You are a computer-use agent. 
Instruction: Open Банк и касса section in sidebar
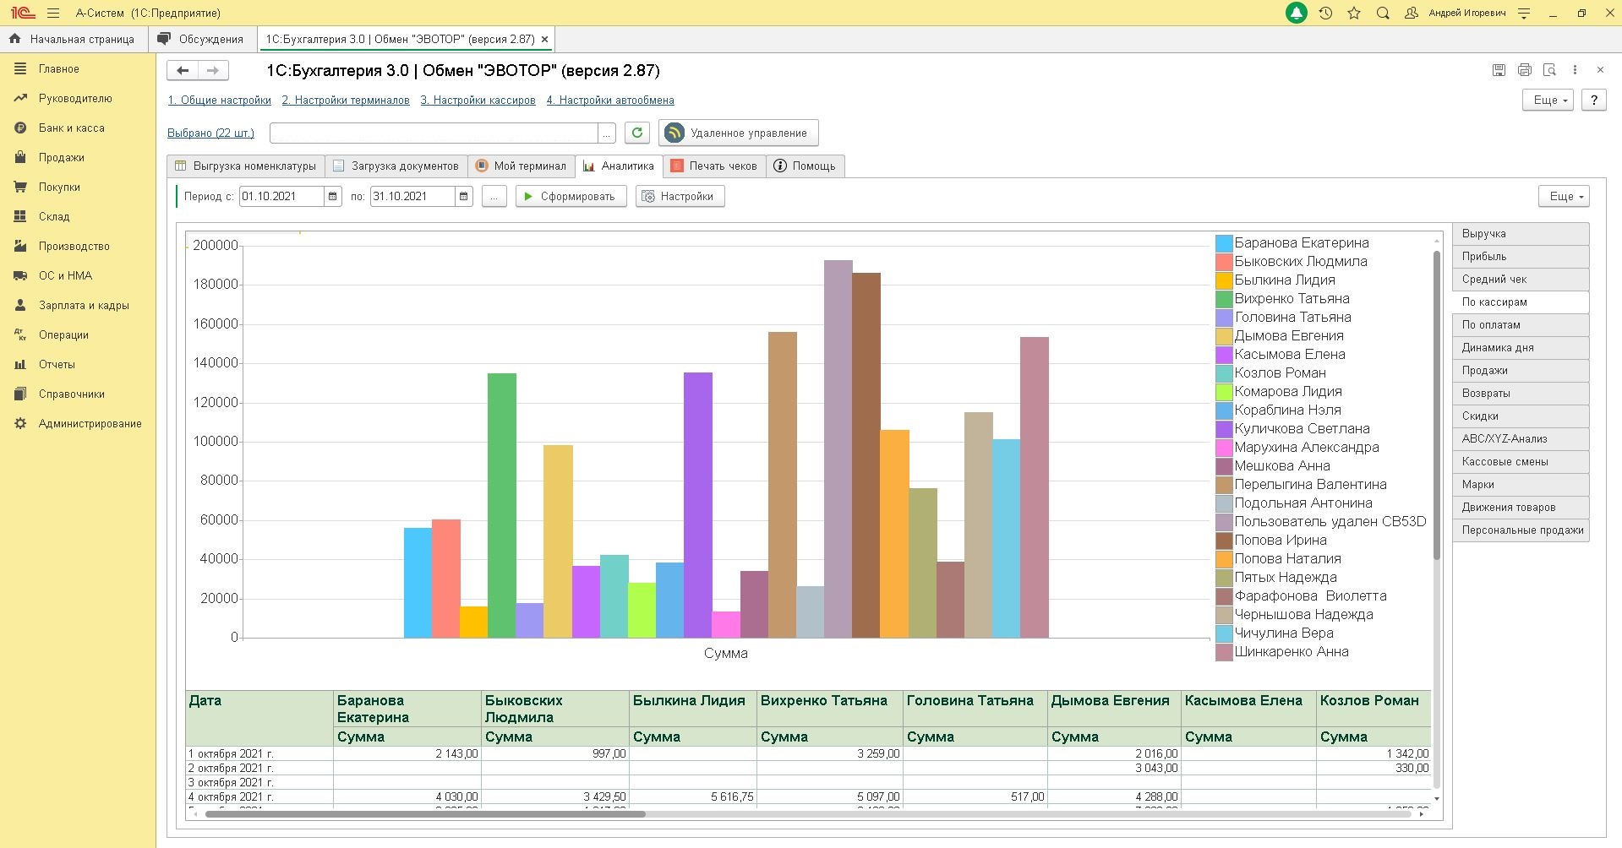click(x=78, y=128)
